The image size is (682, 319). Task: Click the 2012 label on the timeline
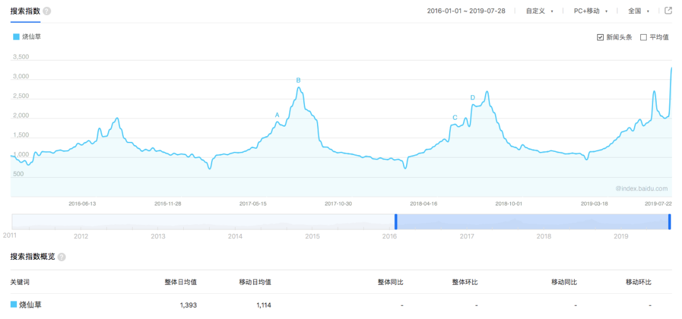coord(81,236)
